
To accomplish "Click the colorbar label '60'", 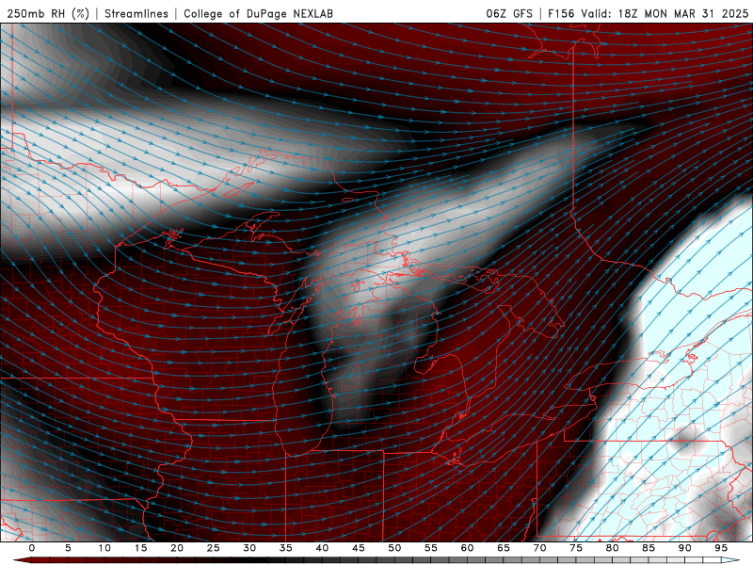I will click(x=467, y=548).
